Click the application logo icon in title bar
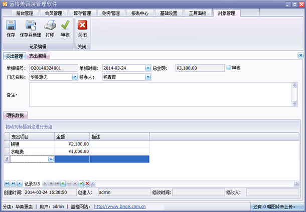Screen dimensions: 306x212 pyautogui.click(x=5, y=4)
